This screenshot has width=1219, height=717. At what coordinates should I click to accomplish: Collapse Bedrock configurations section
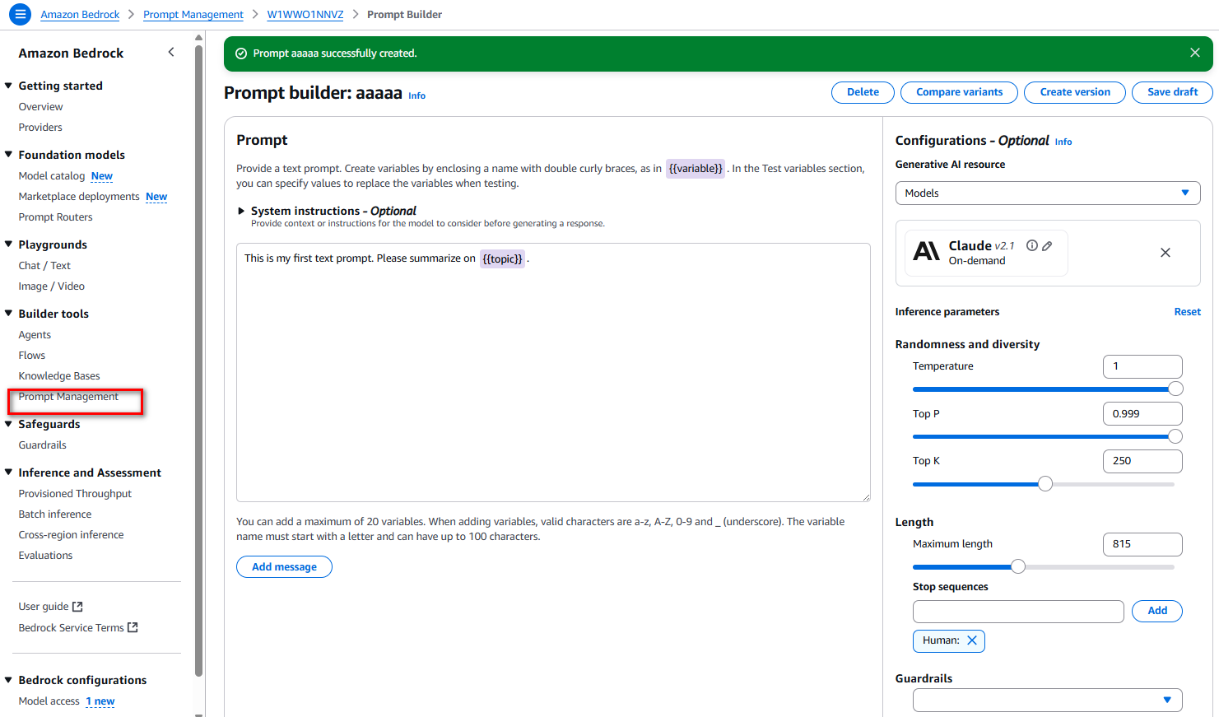[8, 679]
